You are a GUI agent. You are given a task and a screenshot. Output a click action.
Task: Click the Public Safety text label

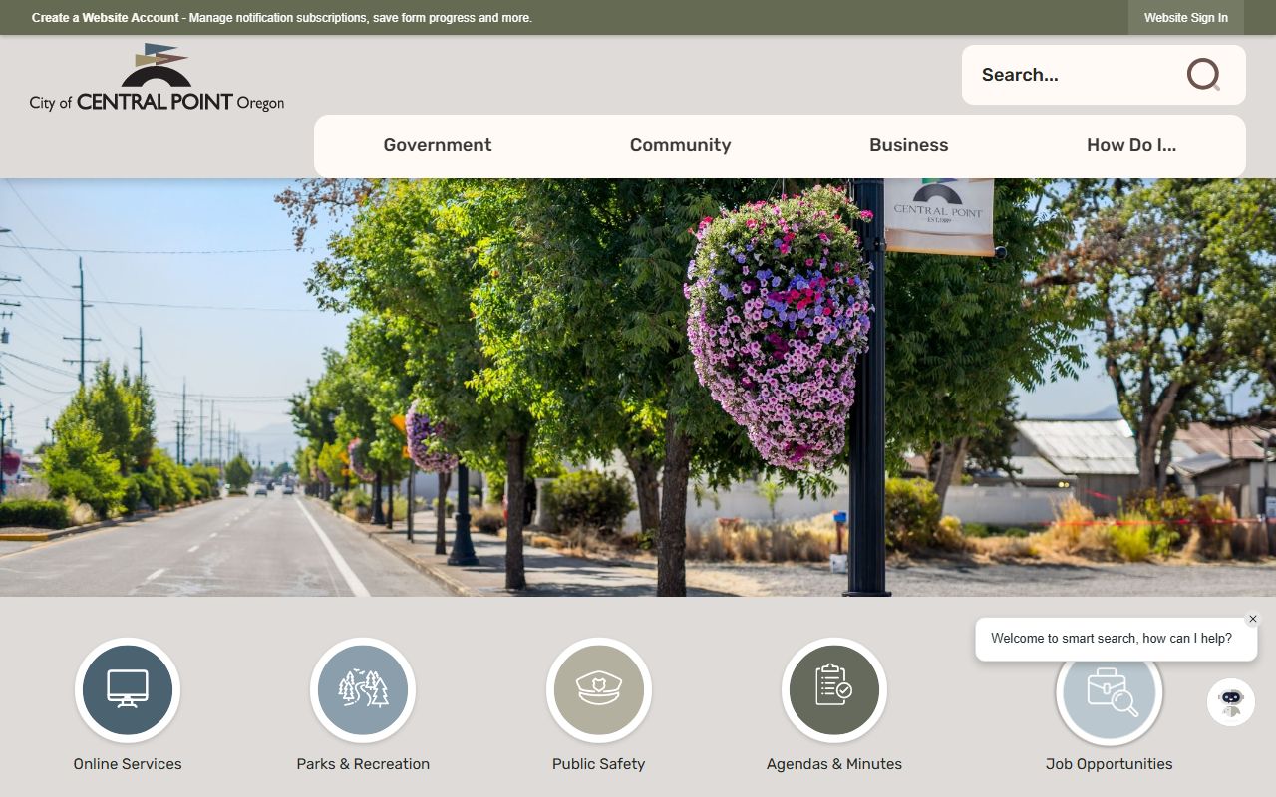[599, 764]
